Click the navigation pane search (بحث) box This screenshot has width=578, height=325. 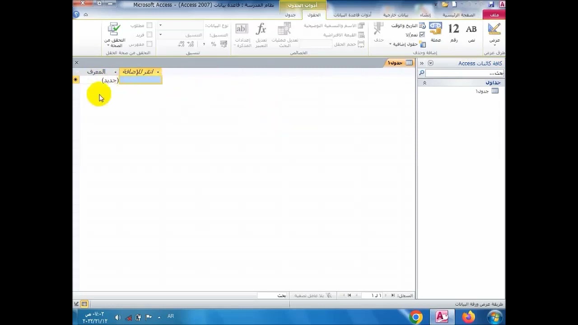pyautogui.click(x=464, y=73)
